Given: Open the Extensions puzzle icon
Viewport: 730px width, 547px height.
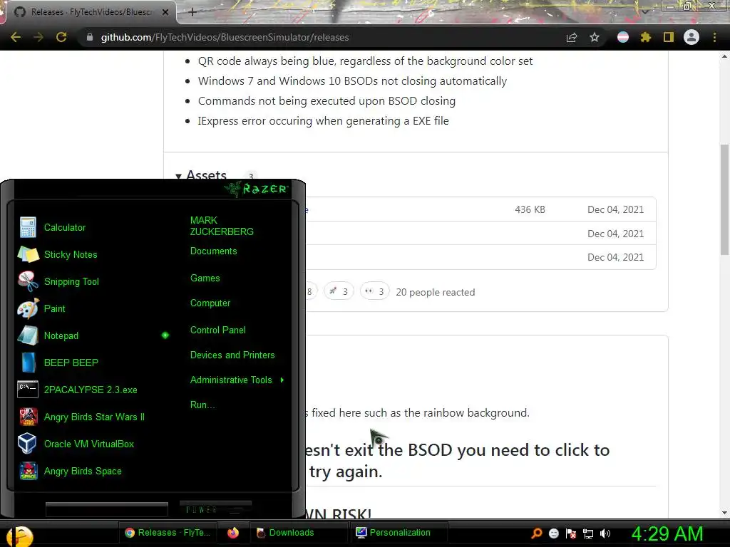Looking at the screenshot, I should 646,37.
